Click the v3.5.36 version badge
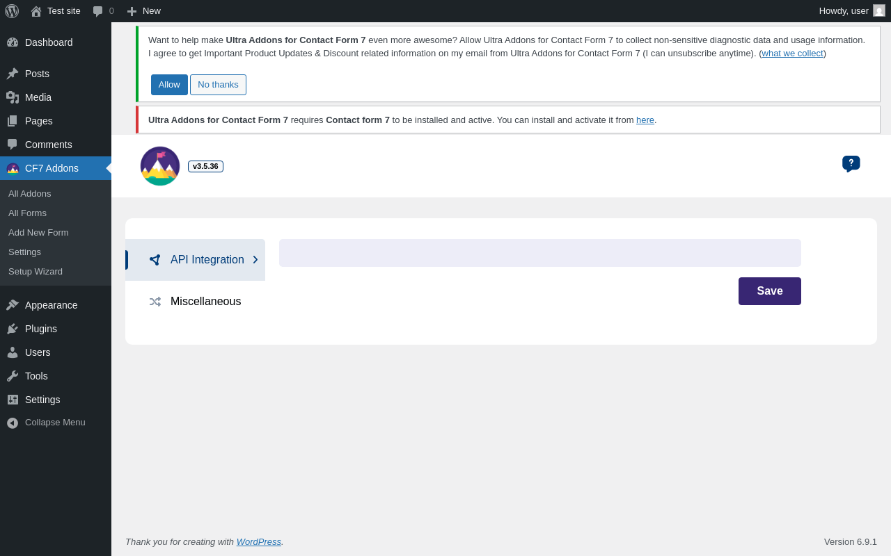Image resolution: width=891 pixels, height=556 pixels. 205,167
